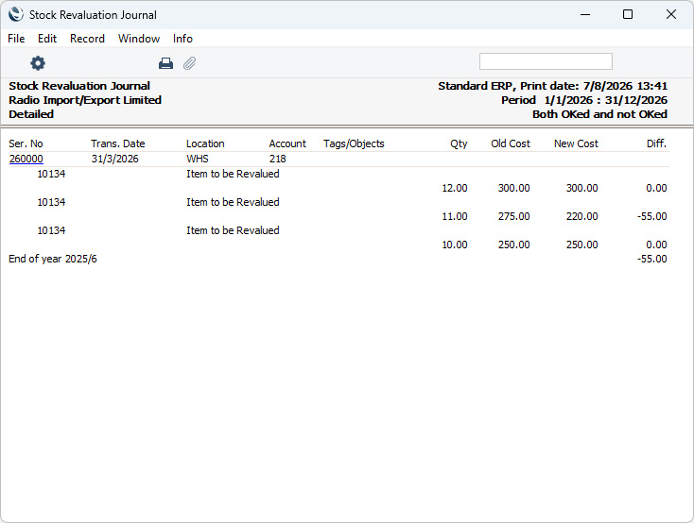Click the Location column header

point(205,143)
